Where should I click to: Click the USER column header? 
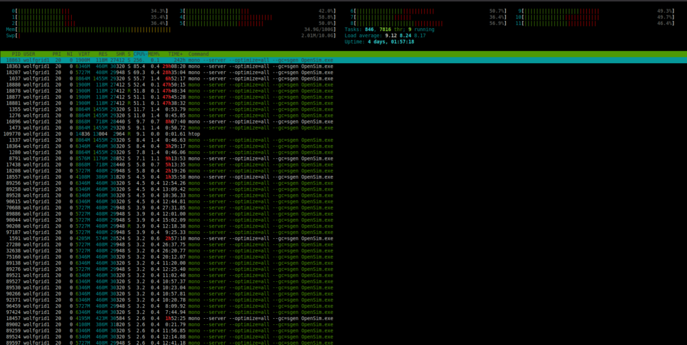30,54
